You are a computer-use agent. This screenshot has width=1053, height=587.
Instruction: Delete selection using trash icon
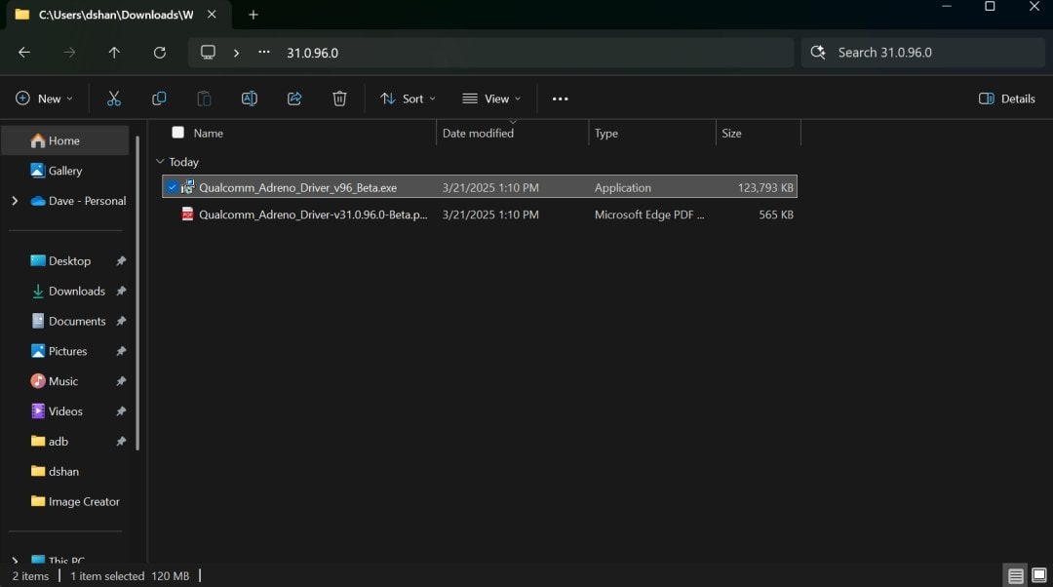tap(339, 98)
